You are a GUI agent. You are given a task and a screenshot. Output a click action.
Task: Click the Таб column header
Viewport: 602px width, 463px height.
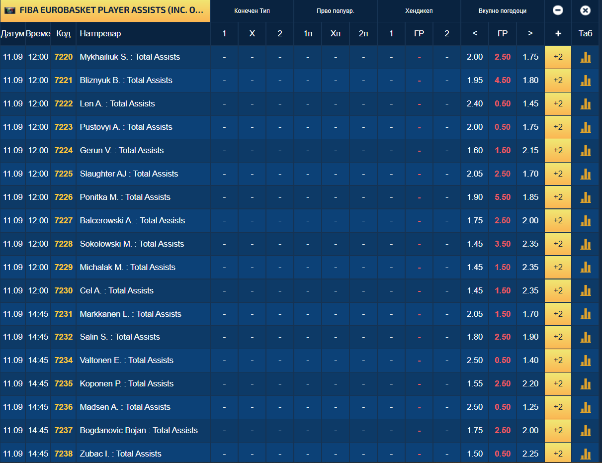(x=586, y=34)
